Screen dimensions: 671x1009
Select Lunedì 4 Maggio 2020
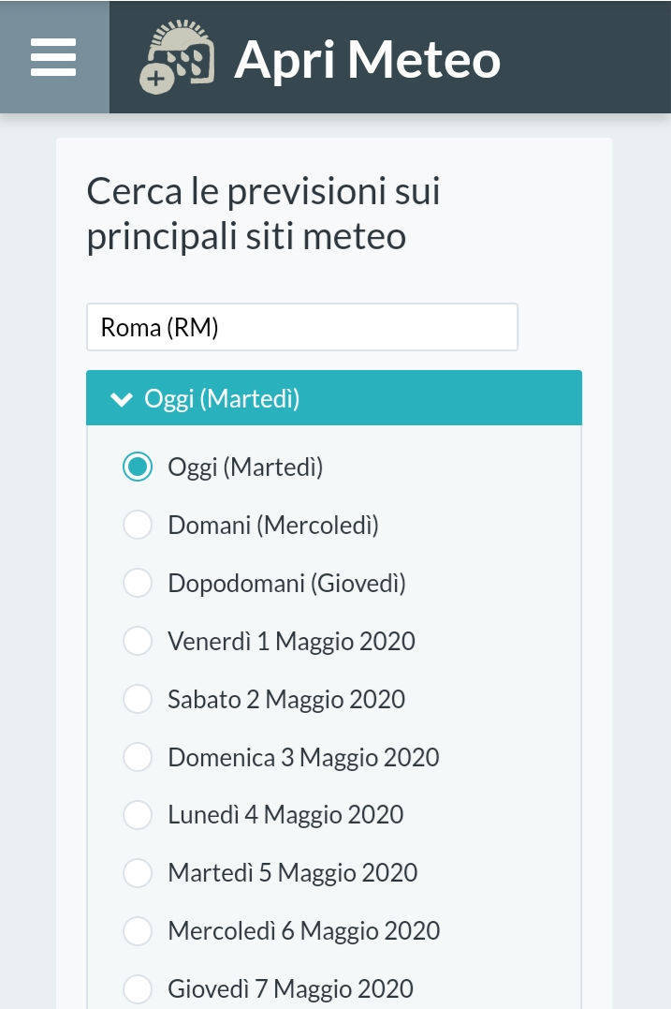tap(138, 815)
